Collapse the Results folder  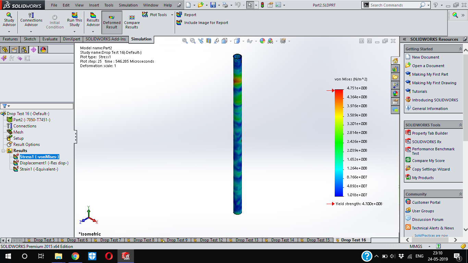click(3, 151)
